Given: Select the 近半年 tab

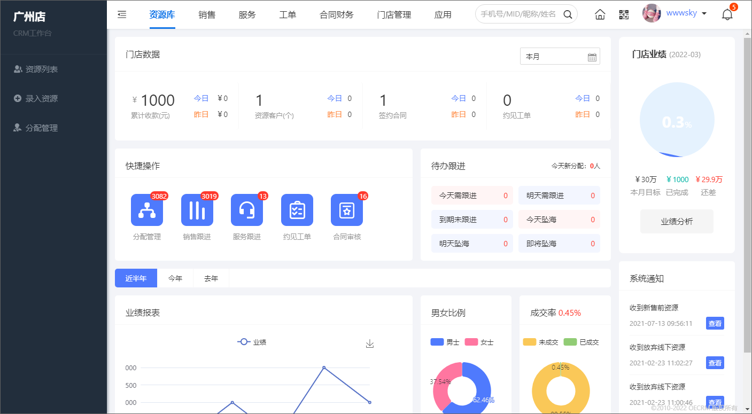Looking at the screenshot, I should coord(136,278).
